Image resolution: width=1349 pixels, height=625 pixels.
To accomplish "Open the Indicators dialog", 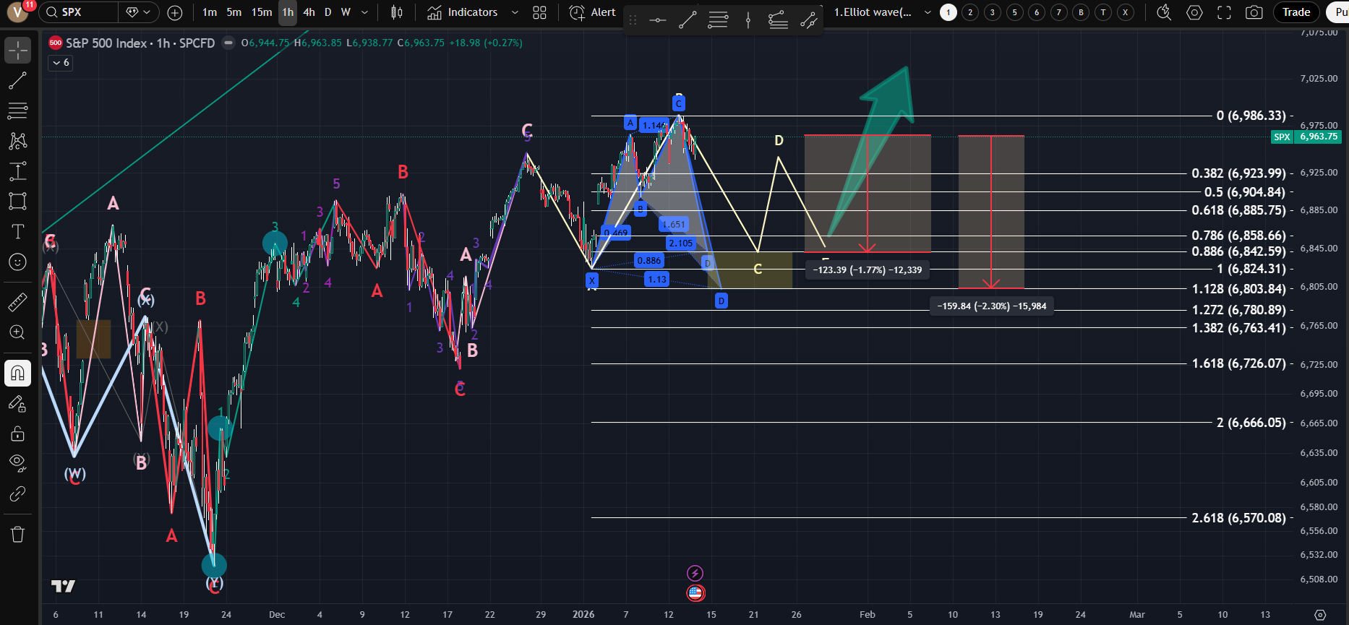I will [463, 12].
